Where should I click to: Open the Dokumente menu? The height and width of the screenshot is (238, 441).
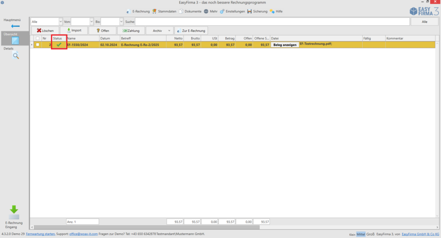point(190,12)
